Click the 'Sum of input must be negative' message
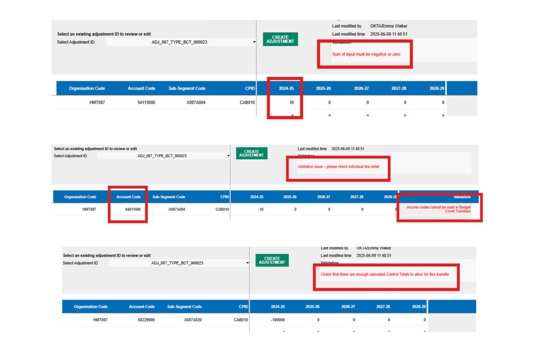 [366, 54]
